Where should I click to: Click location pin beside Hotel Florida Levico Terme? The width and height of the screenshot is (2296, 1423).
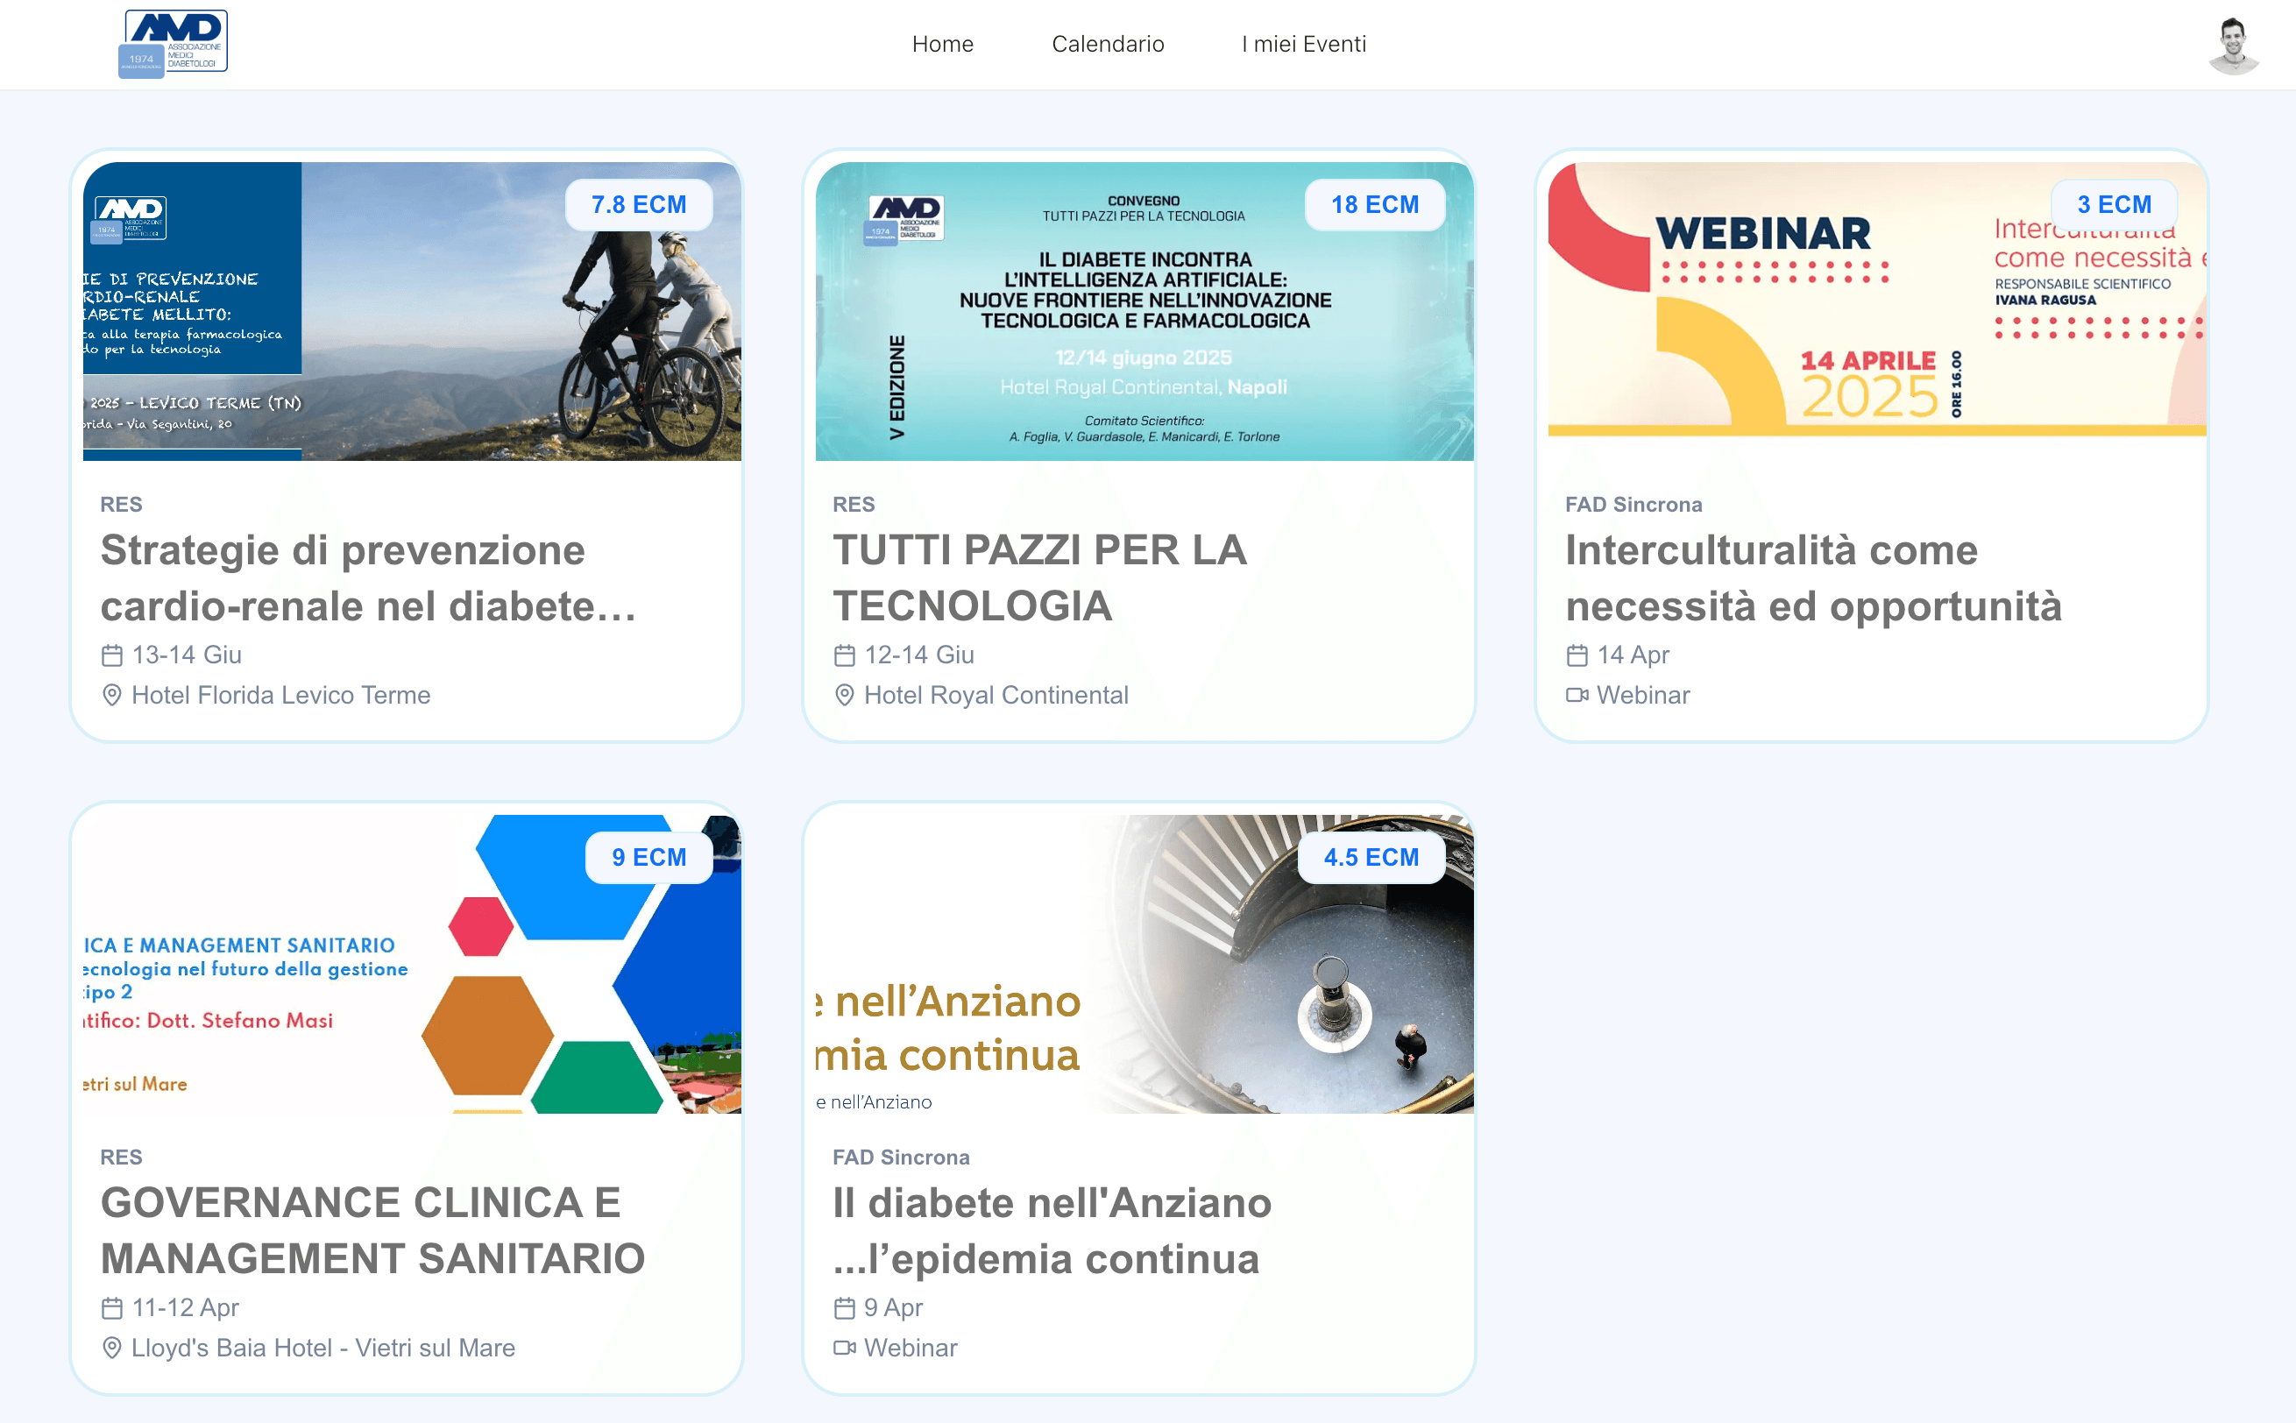(112, 696)
